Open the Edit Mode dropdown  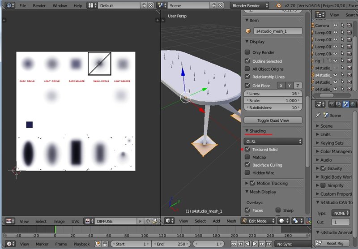point(258,221)
